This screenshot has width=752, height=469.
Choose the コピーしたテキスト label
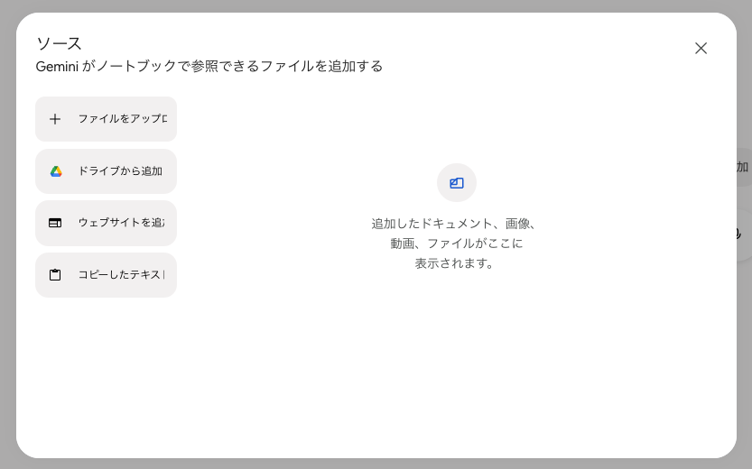[x=121, y=274]
